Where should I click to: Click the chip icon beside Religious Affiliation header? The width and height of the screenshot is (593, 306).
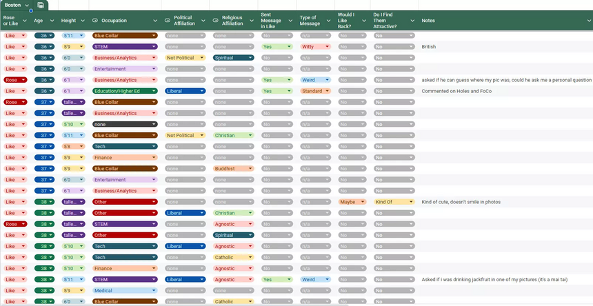215,21
